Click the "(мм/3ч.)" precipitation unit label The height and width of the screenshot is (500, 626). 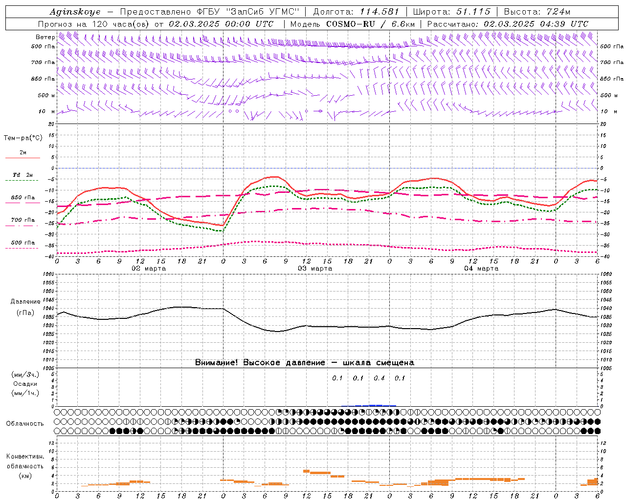pyautogui.click(x=25, y=375)
